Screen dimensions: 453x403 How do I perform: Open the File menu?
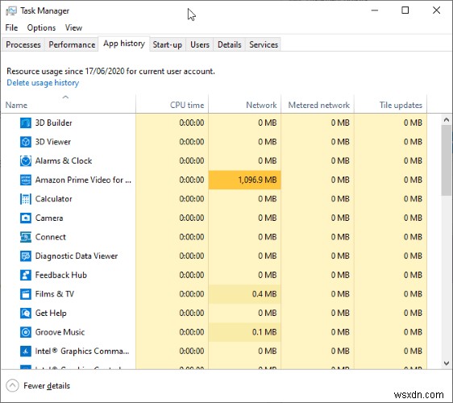coord(11,27)
